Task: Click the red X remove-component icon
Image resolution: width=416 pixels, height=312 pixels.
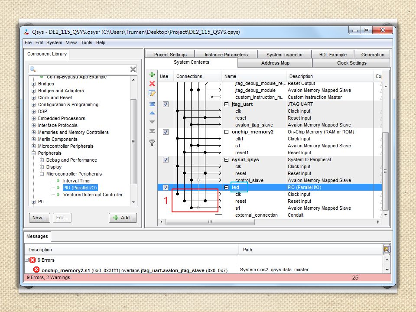Action: point(152,84)
